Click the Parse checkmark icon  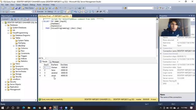[58, 12]
